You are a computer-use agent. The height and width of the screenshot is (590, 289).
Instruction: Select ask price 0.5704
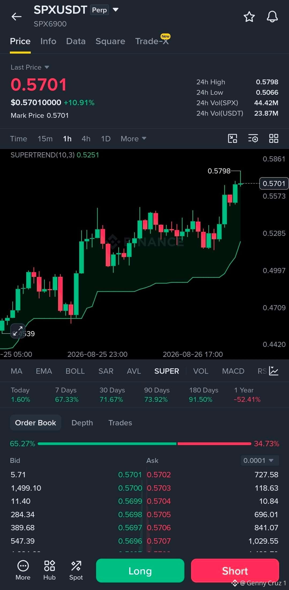[159, 501]
